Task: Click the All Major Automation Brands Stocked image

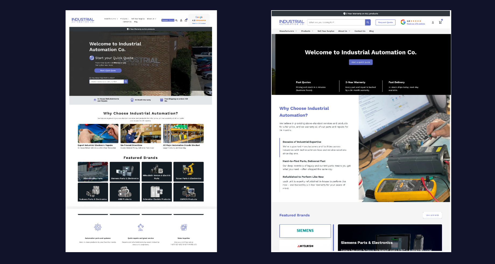Action: pyautogui.click(x=183, y=133)
